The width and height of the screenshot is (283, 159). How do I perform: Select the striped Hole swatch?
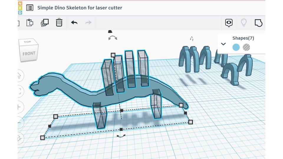click(x=246, y=47)
